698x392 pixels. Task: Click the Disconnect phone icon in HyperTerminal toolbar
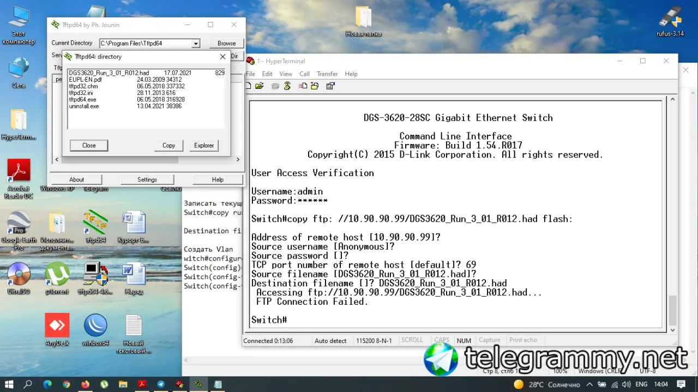point(287,86)
